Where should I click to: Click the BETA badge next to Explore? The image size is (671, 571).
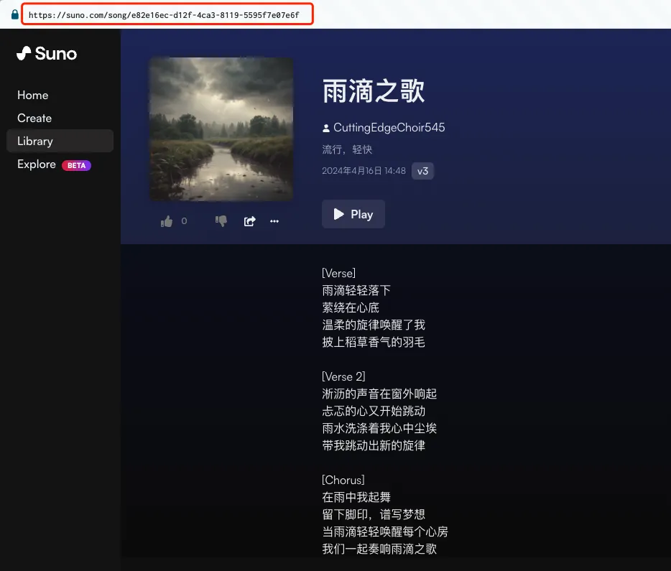click(x=76, y=165)
